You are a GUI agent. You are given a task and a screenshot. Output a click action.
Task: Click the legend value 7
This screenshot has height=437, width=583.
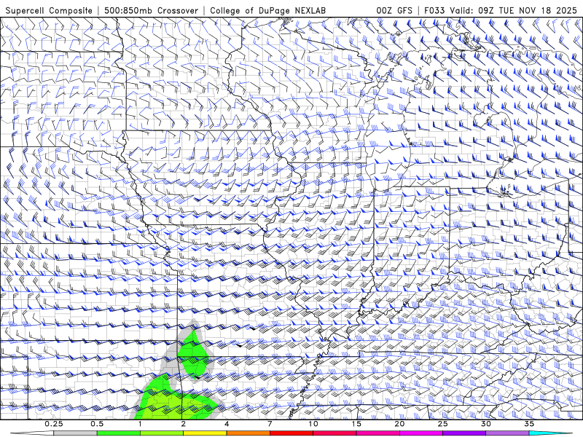tap(270, 424)
